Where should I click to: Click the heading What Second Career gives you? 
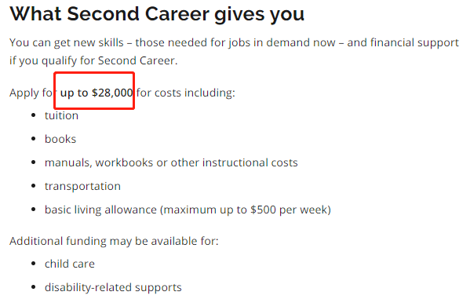click(x=157, y=14)
